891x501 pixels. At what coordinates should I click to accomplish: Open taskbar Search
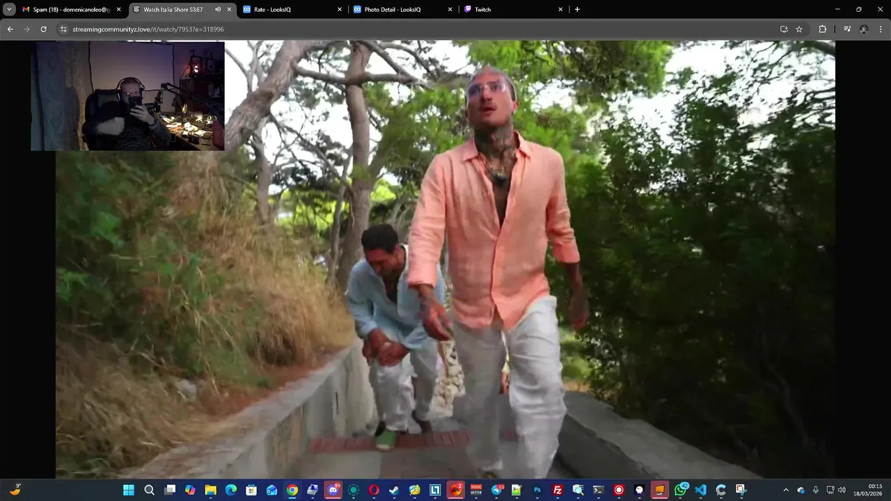[149, 490]
